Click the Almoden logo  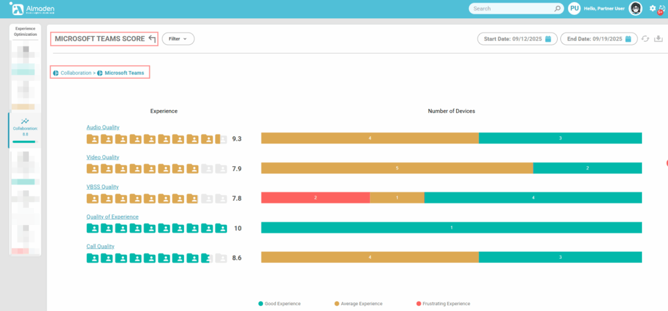pos(33,8)
